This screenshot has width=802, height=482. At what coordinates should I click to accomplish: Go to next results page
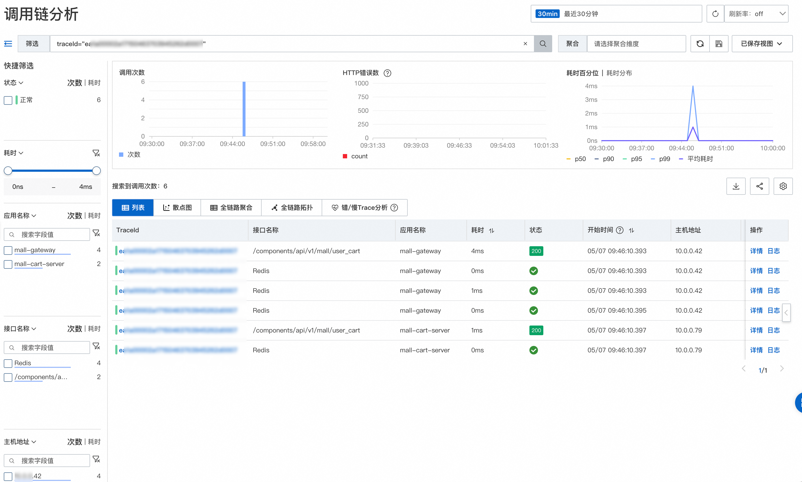(782, 369)
